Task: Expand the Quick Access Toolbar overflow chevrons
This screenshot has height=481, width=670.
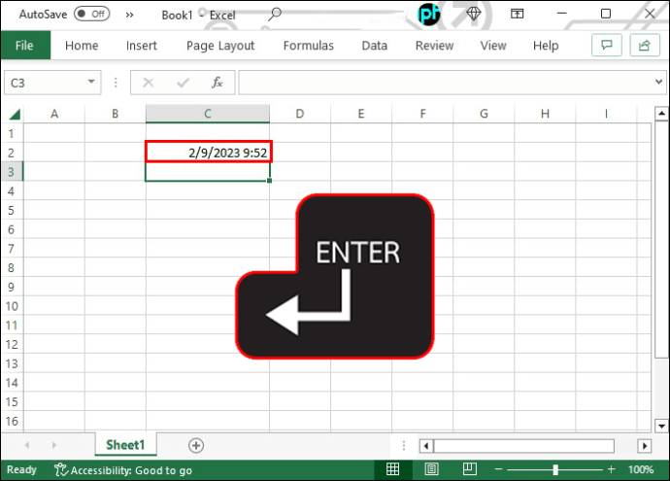Action: point(129,16)
